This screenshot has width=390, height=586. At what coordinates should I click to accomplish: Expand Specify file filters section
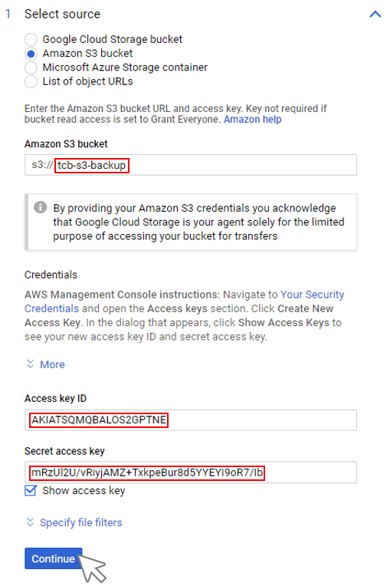tap(81, 522)
